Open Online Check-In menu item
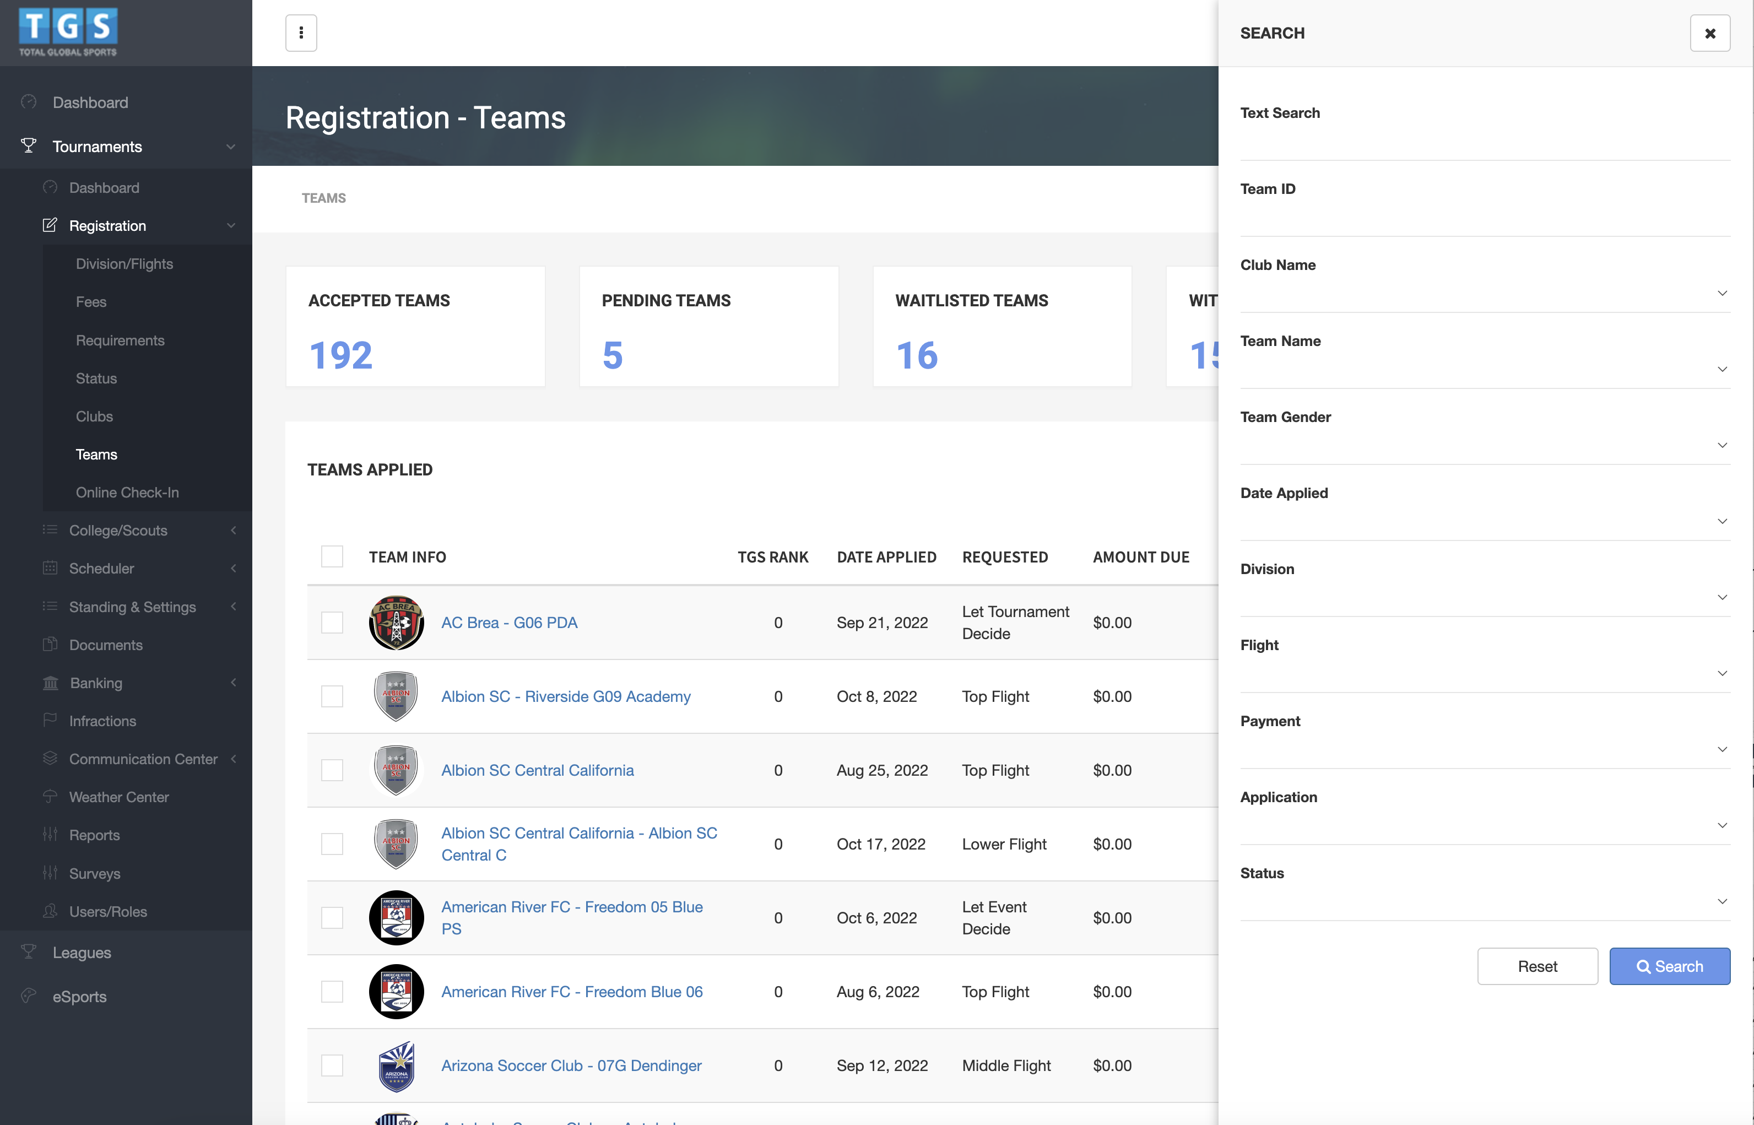1754x1125 pixels. (127, 493)
